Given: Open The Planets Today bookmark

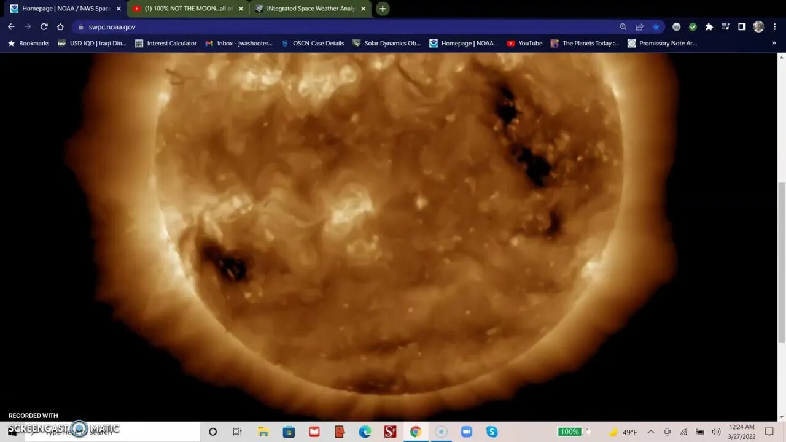Looking at the screenshot, I should [x=585, y=44].
